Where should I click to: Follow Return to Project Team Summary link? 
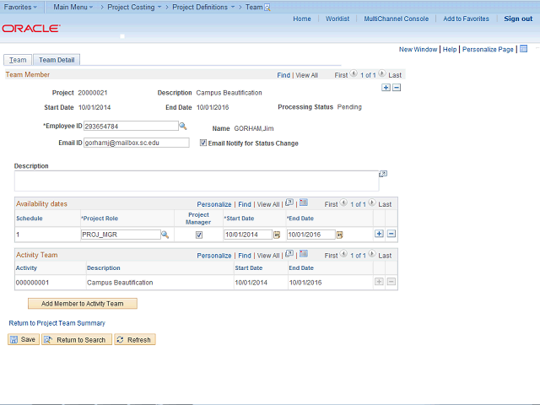pyautogui.click(x=57, y=323)
